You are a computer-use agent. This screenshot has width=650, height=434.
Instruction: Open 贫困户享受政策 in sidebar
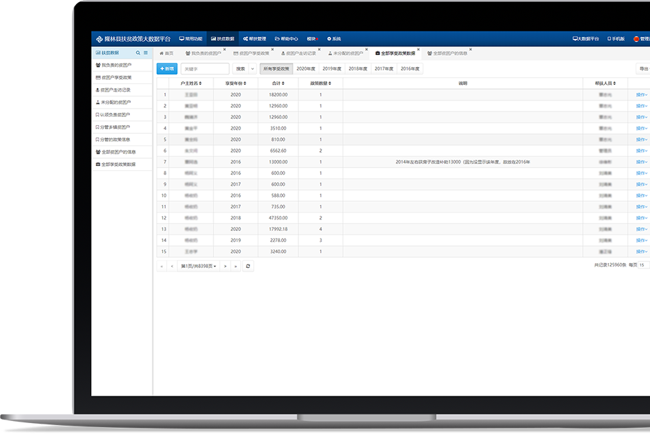coord(122,77)
